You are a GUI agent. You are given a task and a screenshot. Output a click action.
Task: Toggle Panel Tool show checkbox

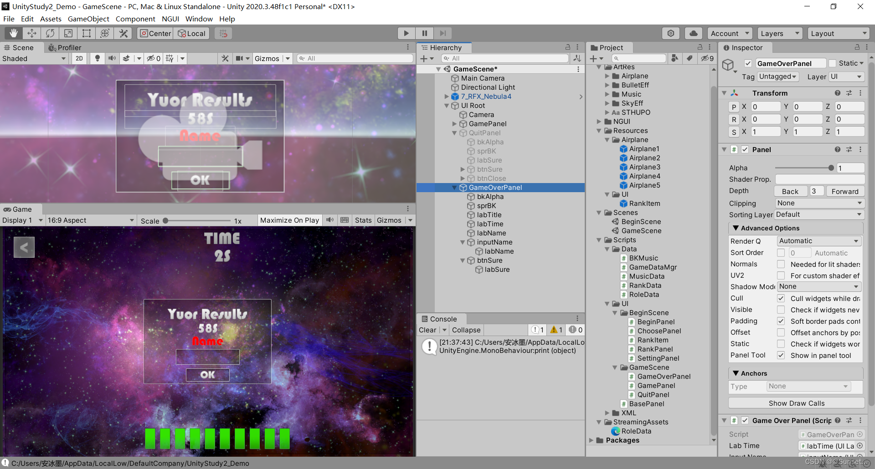[781, 355]
